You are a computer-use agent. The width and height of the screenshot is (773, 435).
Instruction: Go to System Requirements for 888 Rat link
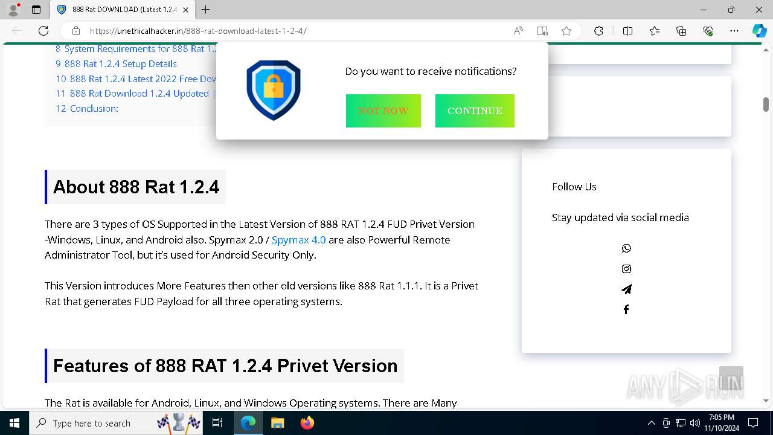point(136,49)
